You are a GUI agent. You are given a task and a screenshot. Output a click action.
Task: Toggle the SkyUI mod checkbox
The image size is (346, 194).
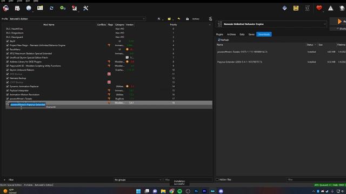[8, 41]
